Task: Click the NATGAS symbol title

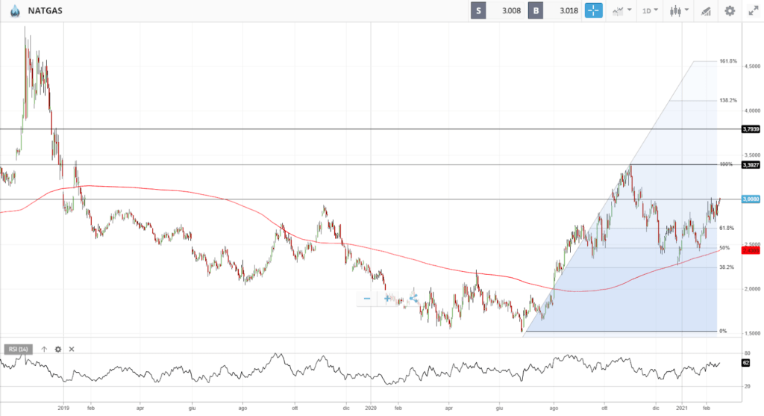Action: coord(44,10)
